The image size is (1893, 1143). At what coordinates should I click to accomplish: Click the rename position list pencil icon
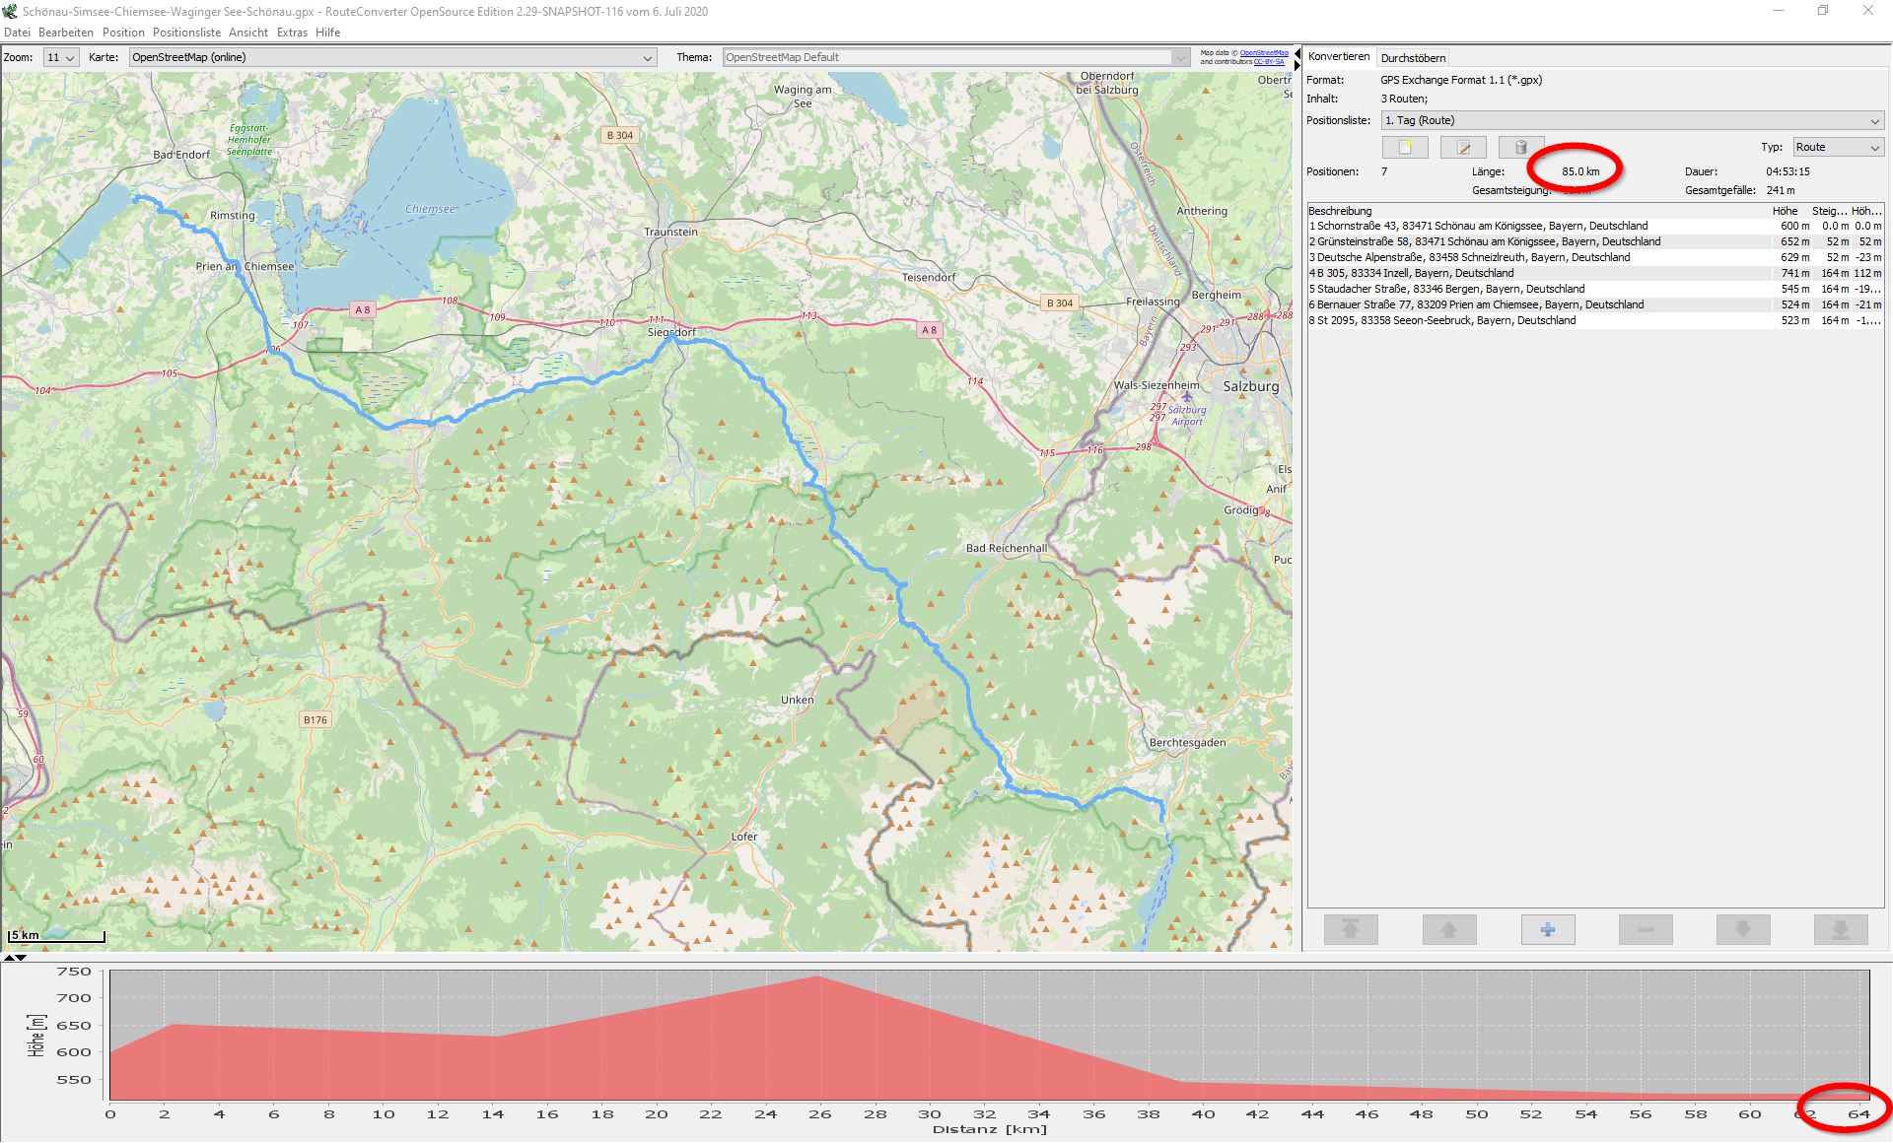tap(1463, 148)
